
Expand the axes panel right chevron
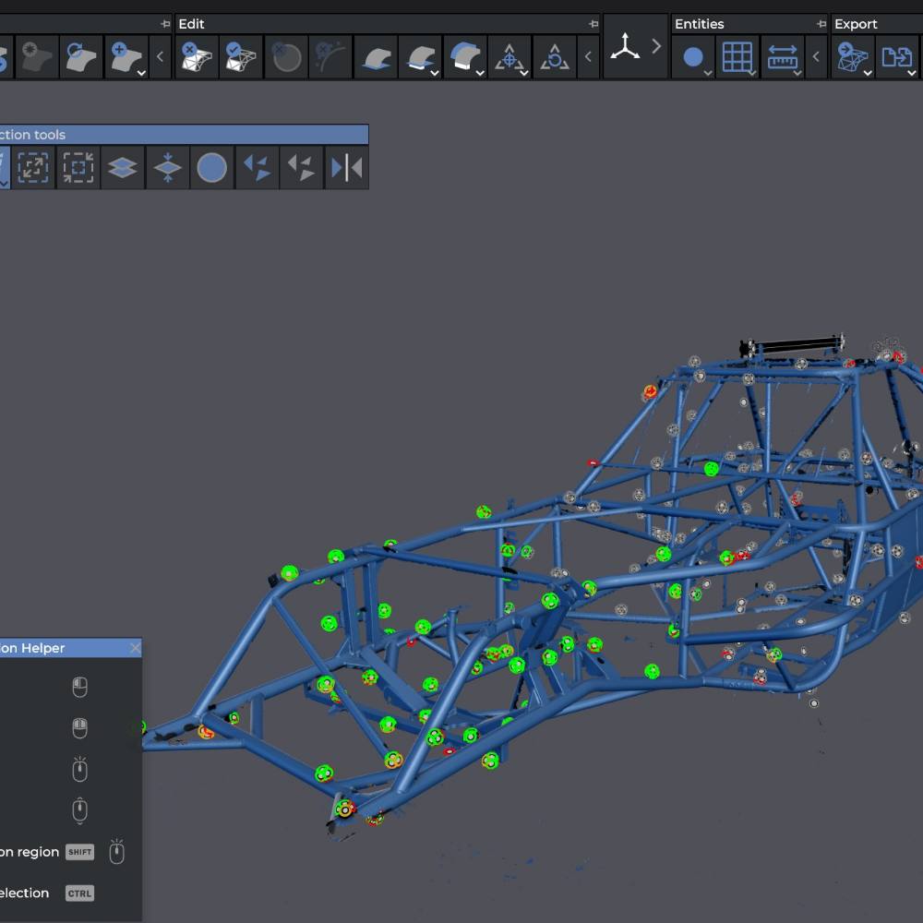[656, 46]
